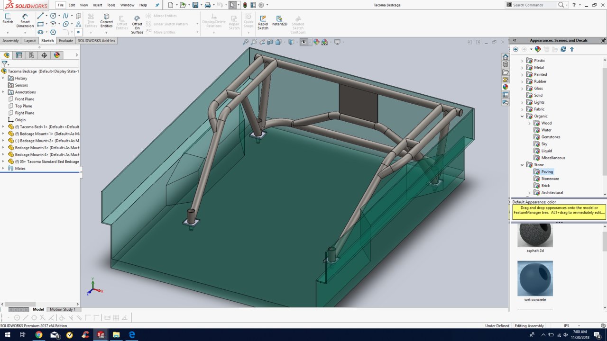Click the Print icon in the title bar
This screenshot has height=341, width=607.
point(207,5)
